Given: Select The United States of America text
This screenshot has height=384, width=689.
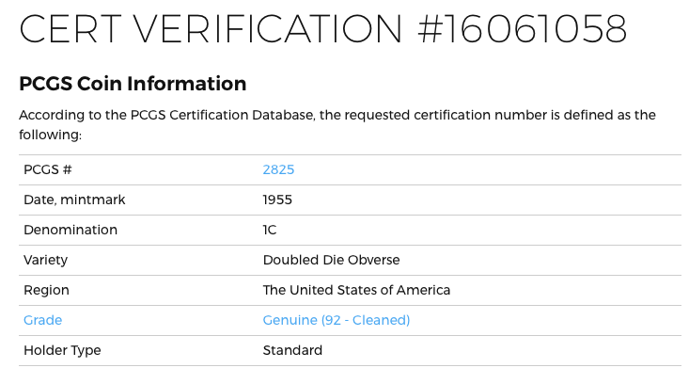Looking at the screenshot, I should coord(356,290).
